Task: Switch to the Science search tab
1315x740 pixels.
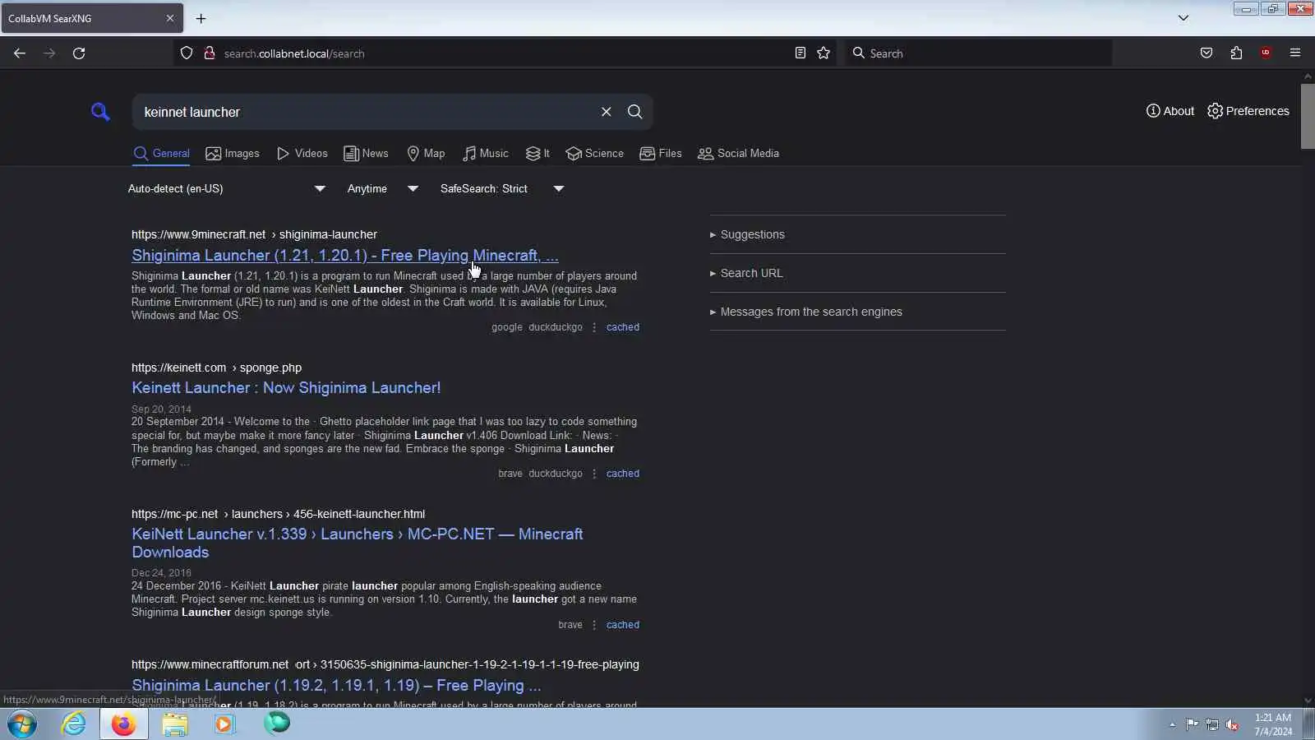Action: [x=595, y=154]
